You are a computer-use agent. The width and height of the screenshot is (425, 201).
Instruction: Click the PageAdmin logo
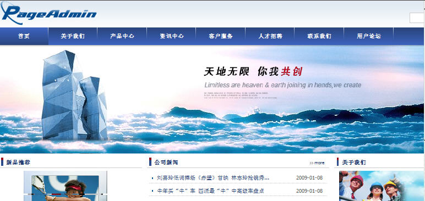coord(48,13)
